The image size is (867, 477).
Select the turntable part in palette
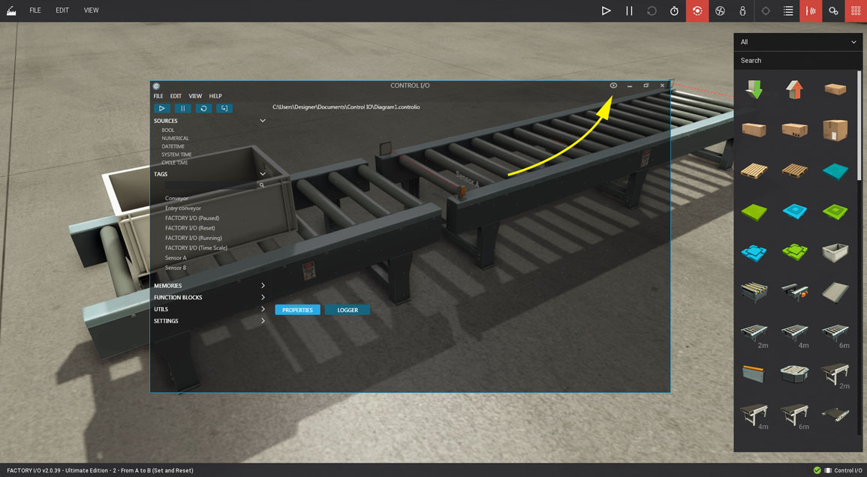point(795,373)
